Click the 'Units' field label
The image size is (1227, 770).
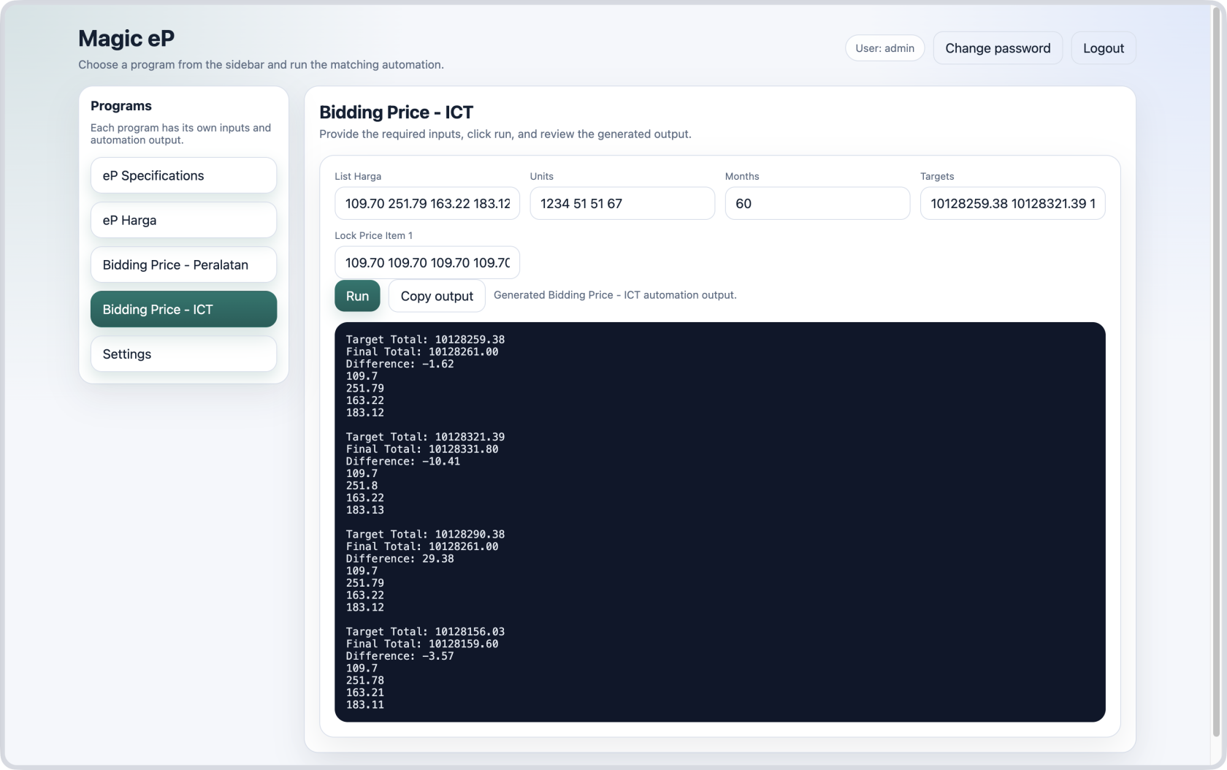pos(542,176)
